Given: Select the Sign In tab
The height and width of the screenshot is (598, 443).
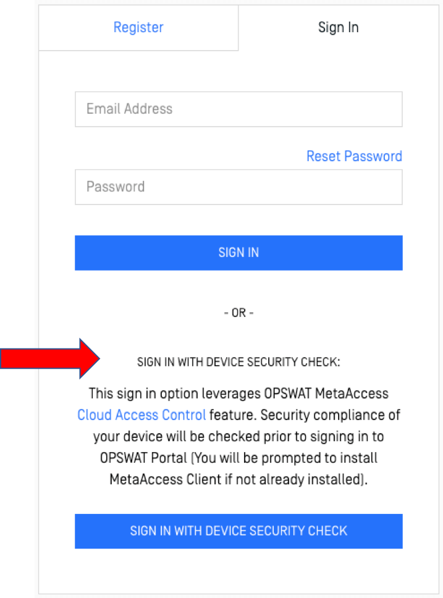Looking at the screenshot, I should click(x=338, y=27).
